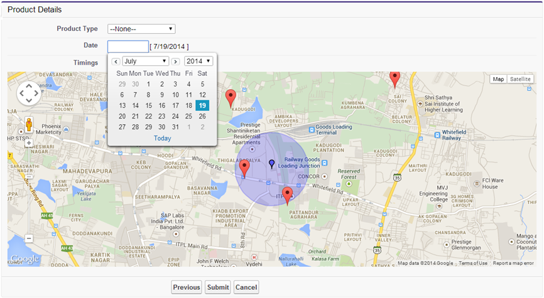Click the Reserved Forest park icon
The height and width of the screenshot is (298, 544).
point(349,183)
